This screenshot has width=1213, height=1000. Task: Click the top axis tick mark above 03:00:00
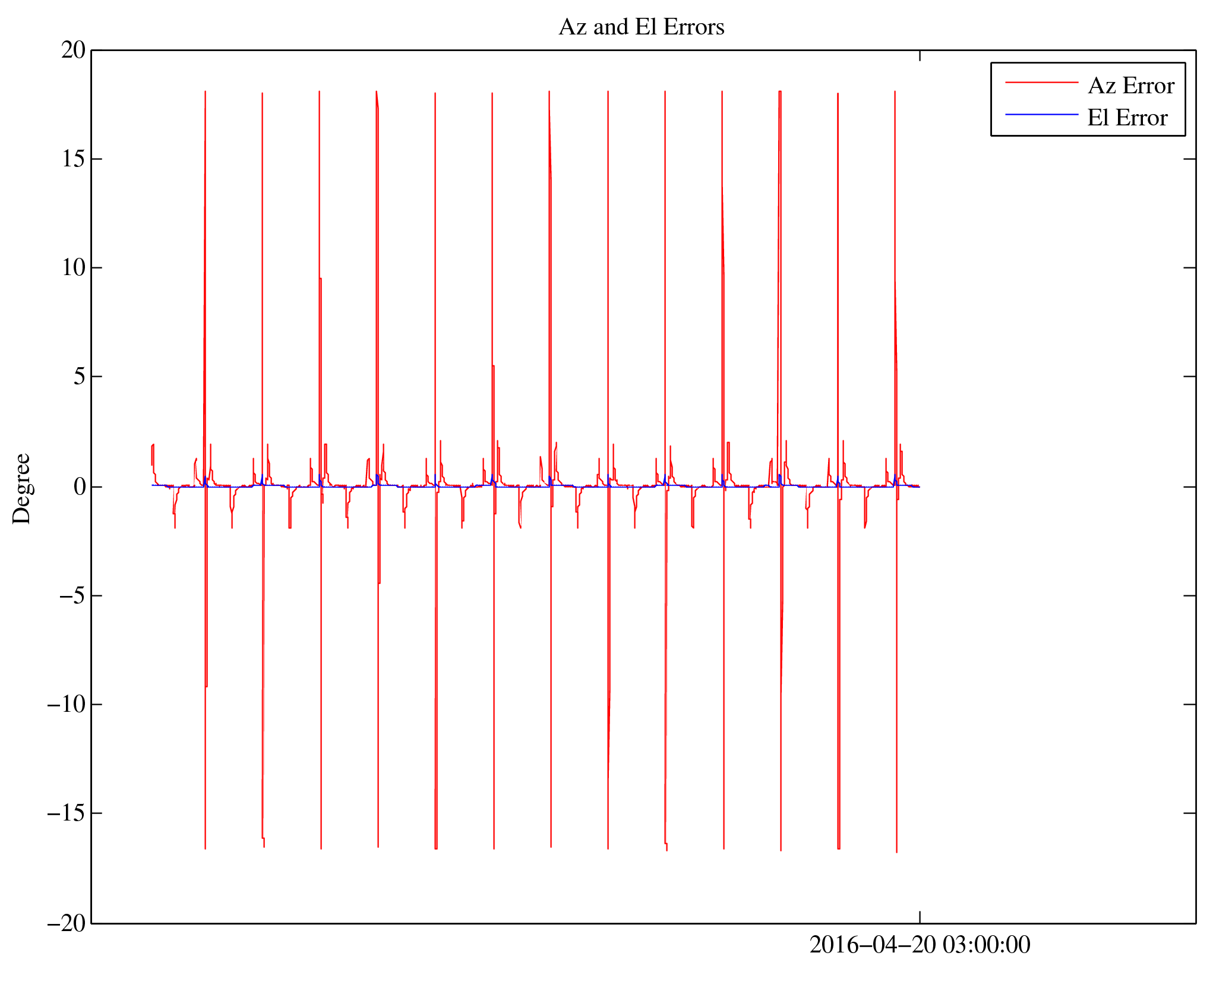(x=920, y=56)
